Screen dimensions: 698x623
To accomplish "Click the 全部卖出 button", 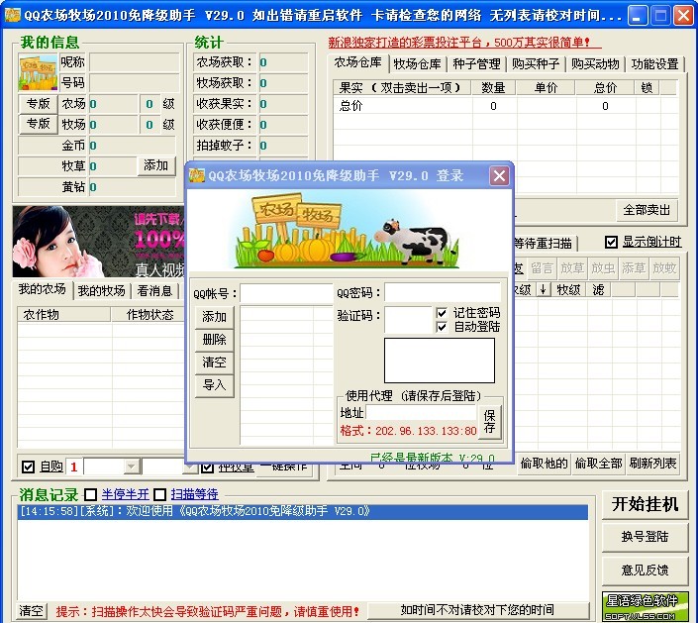I will click(647, 210).
